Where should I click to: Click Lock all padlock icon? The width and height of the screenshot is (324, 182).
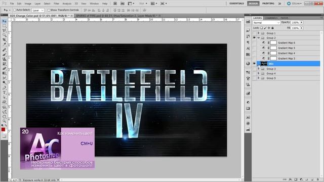pyautogui.click(x=272, y=28)
